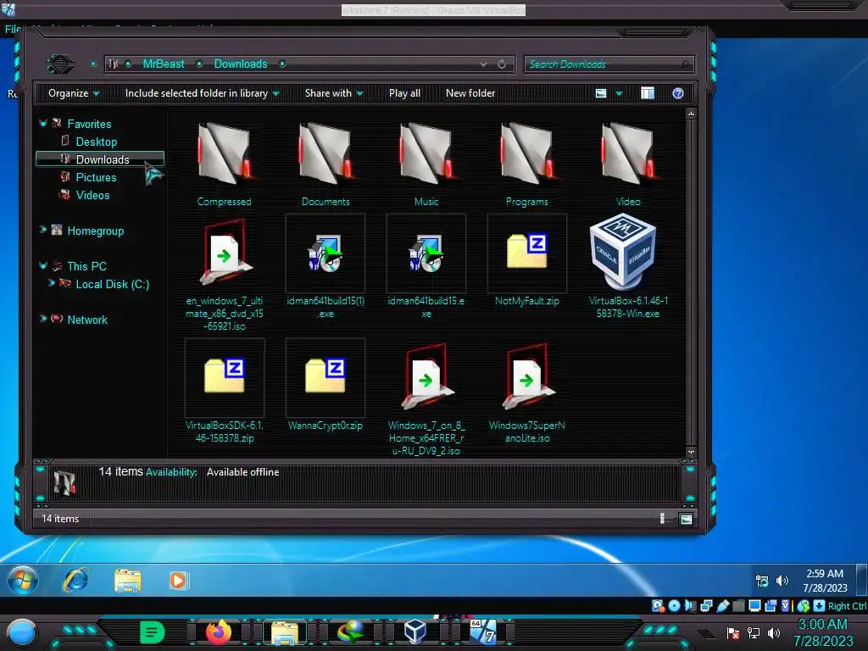868x651 pixels.
Task: Expand the Network tree node
Action: coord(43,319)
